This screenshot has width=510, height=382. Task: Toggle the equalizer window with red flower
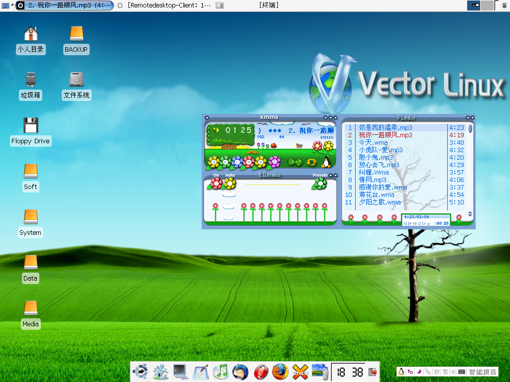(x=317, y=147)
